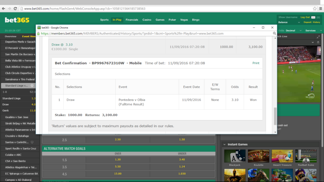
Task: Switch to the Overview tab
Action: coord(11,36)
